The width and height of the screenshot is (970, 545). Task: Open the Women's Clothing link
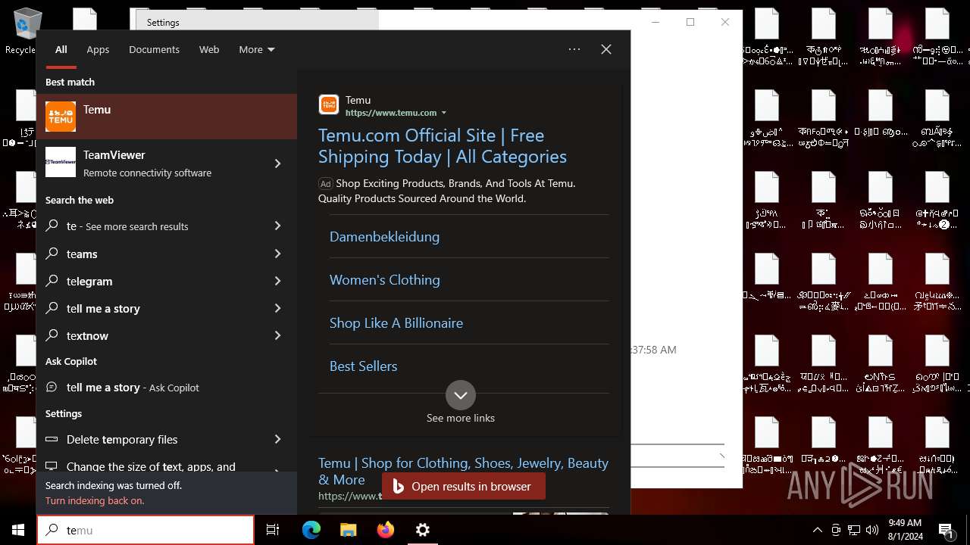(x=384, y=279)
